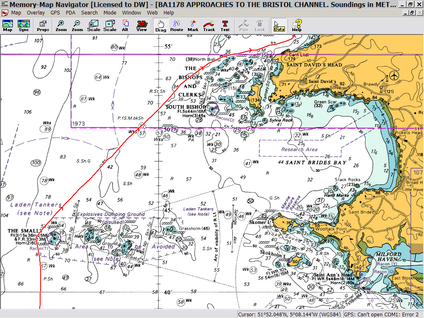This screenshot has height=318, width=424.
Task: Click the MILFORD HAVEN label
Action: point(388,257)
